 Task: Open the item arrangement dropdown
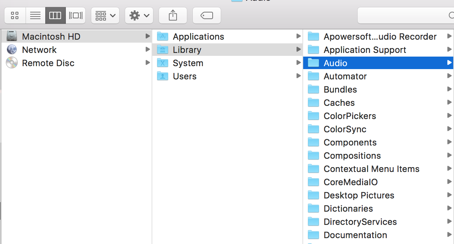click(x=105, y=15)
